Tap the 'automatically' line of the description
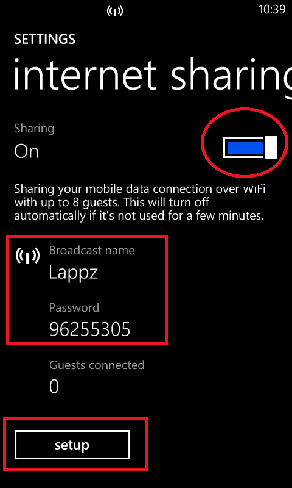292x488 pixels. pos(139,216)
